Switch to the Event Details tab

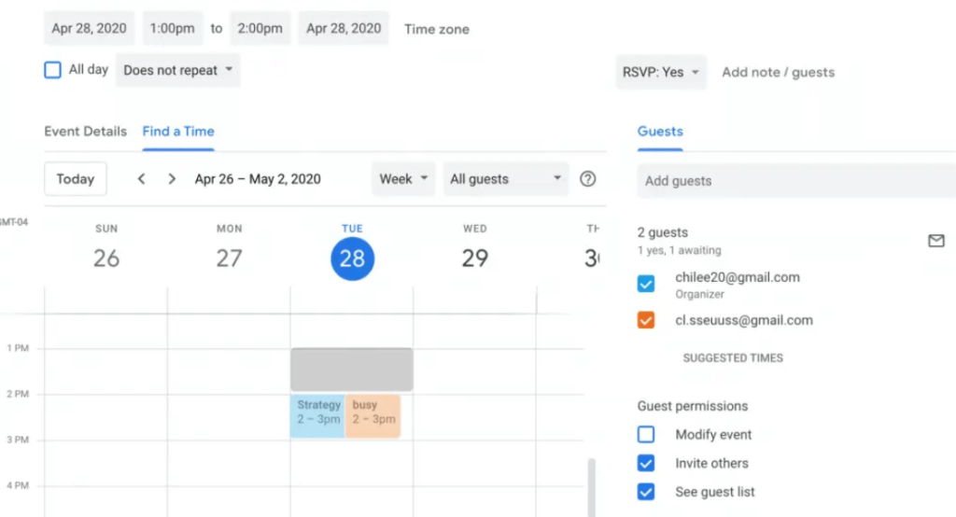[85, 132]
